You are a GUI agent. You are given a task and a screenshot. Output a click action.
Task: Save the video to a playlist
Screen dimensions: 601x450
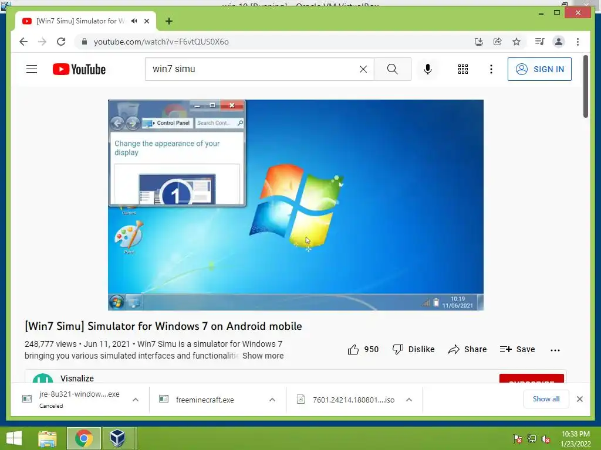click(x=518, y=349)
